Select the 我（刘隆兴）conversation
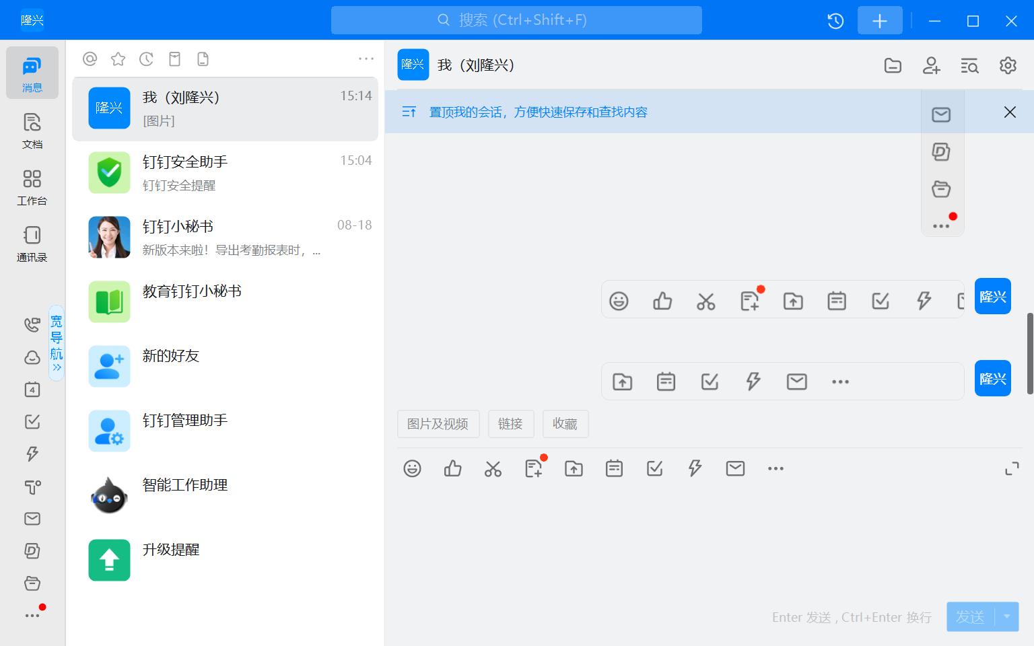Screen dimensions: 1034x646 click(225, 109)
